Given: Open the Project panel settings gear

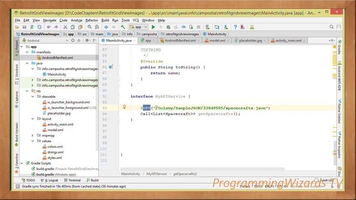Looking at the screenshot, I should (x=87, y=41).
